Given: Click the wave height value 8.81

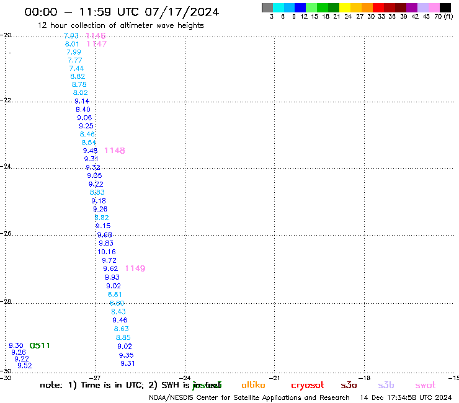Looking at the screenshot, I should click(115, 294).
